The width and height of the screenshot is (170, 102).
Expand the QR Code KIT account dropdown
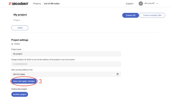point(157,4)
